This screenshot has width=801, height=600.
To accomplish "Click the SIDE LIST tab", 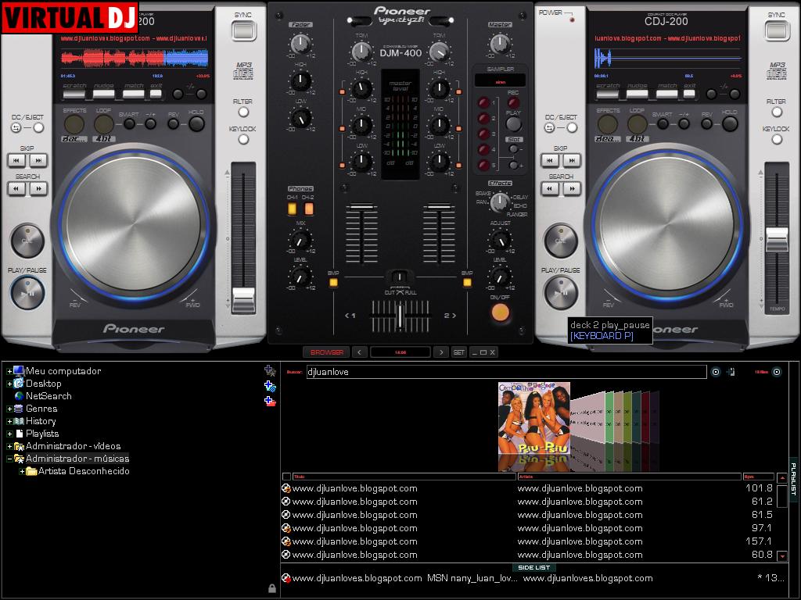I will pyautogui.click(x=533, y=567).
